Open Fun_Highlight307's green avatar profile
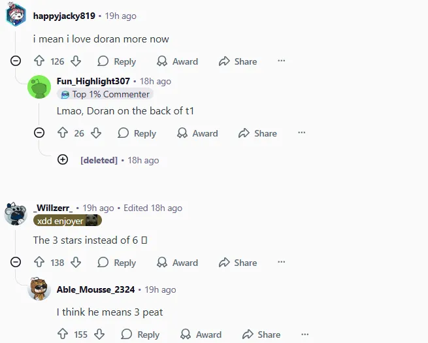Viewport: 428px width, 343px height. pyautogui.click(x=39, y=87)
